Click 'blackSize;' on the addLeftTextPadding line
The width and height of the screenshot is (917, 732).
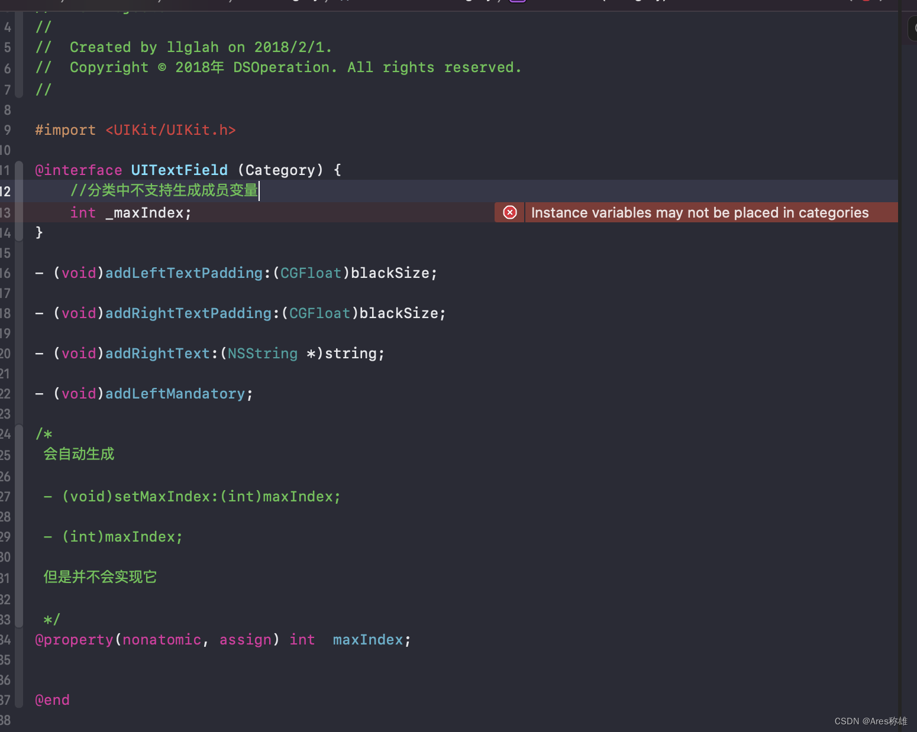point(394,273)
